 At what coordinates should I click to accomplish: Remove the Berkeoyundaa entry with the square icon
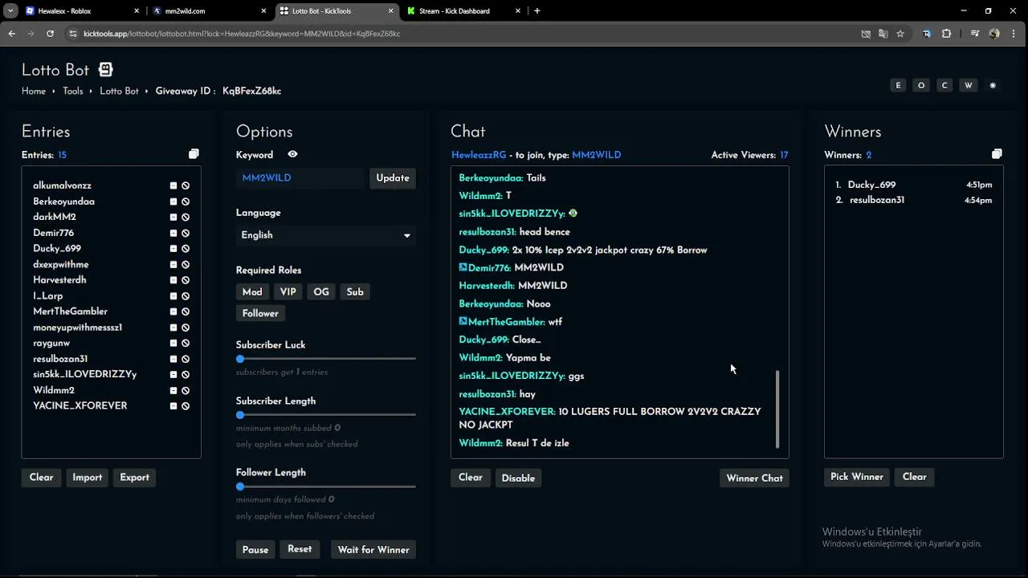tap(173, 201)
